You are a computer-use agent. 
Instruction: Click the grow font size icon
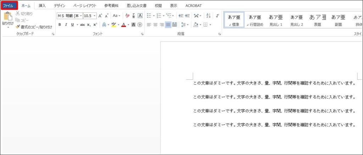tap(100, 16)
